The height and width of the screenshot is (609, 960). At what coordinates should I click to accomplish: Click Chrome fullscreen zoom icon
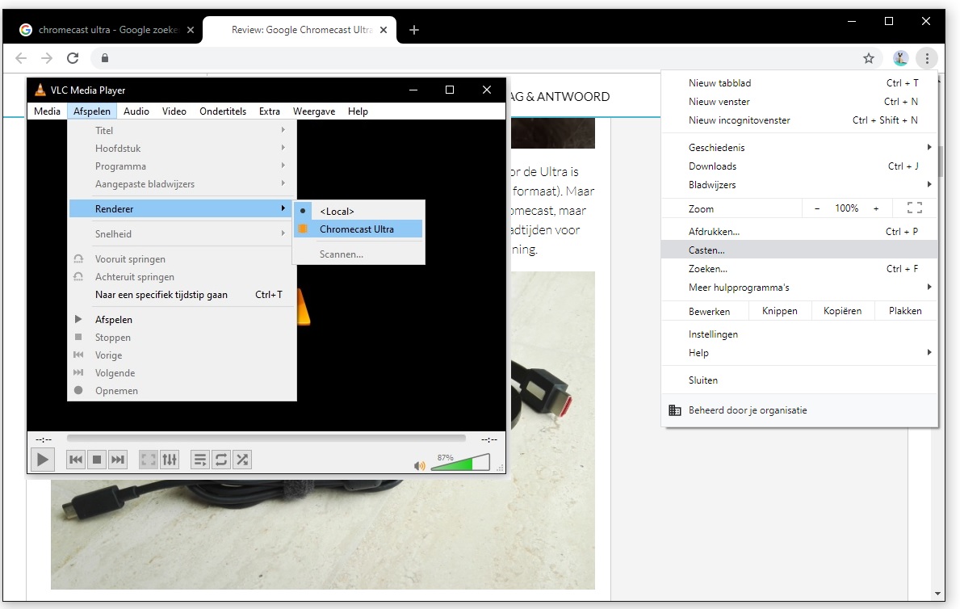tap(914, 208)
